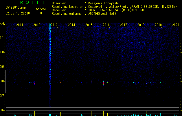Click the 2019 time axis label
The width and height of the screenshot is (182, 116).
pyautogui.click(x=158, y=25)
